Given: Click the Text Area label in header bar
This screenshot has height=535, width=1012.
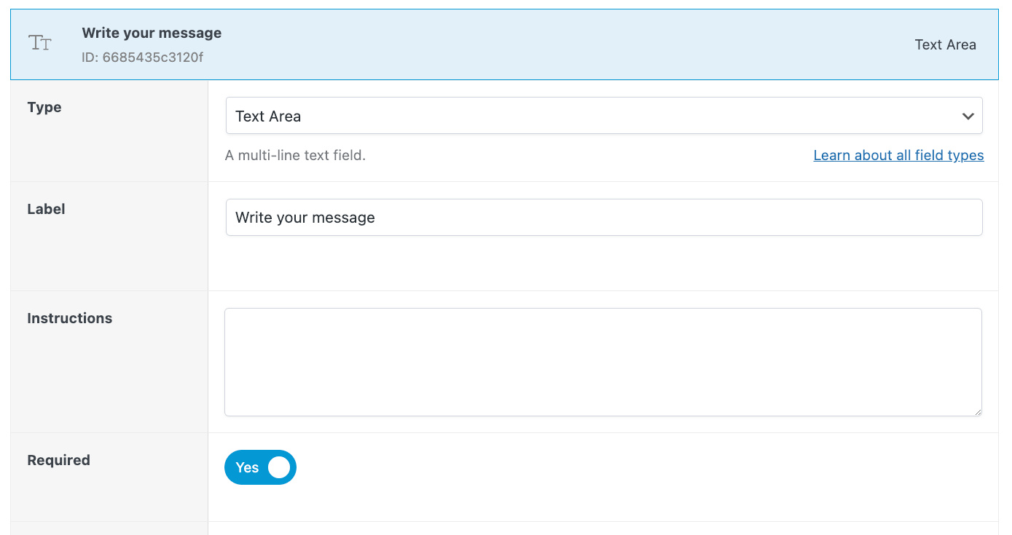Looking at the screenshot, I should pos(945,44).
